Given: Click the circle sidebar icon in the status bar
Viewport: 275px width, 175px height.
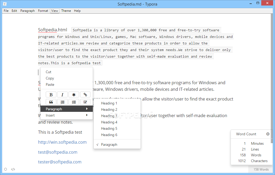Looking at the screenshot, I should click(x=6, y=169).
